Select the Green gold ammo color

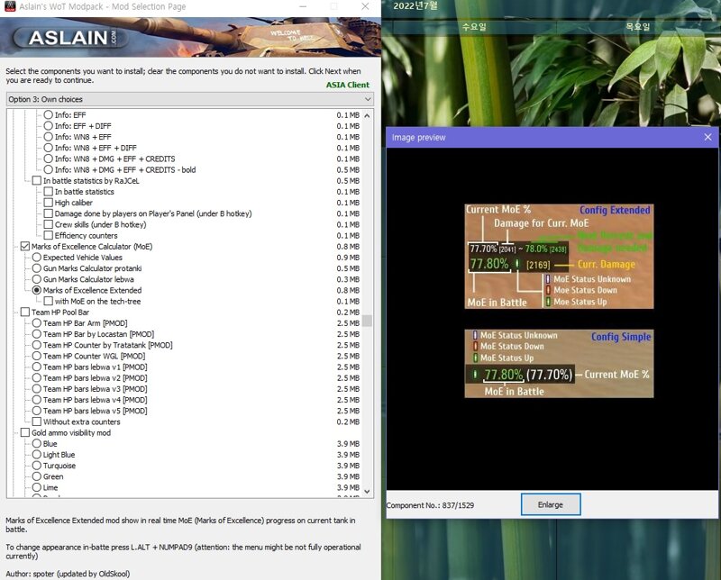[37, 476]
